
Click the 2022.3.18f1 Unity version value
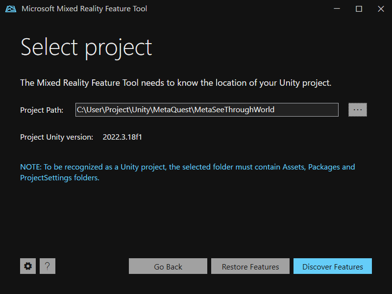click(x=122, y=137)
